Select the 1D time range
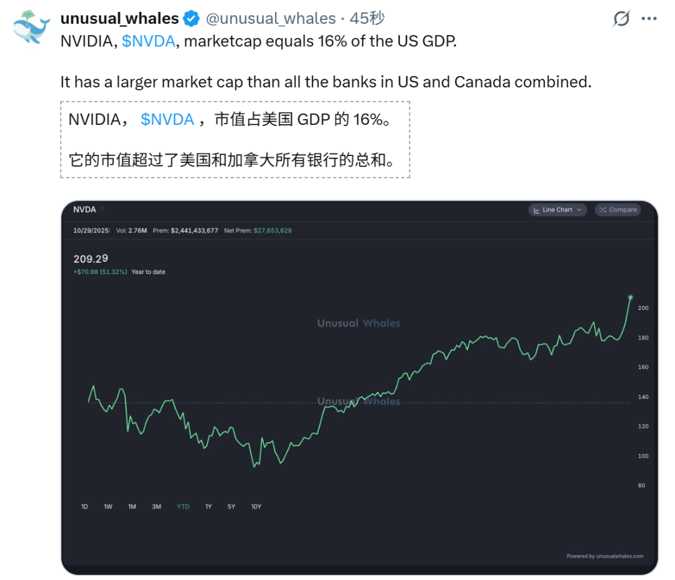This screenshot has height=580, width=675. (84, 506)
